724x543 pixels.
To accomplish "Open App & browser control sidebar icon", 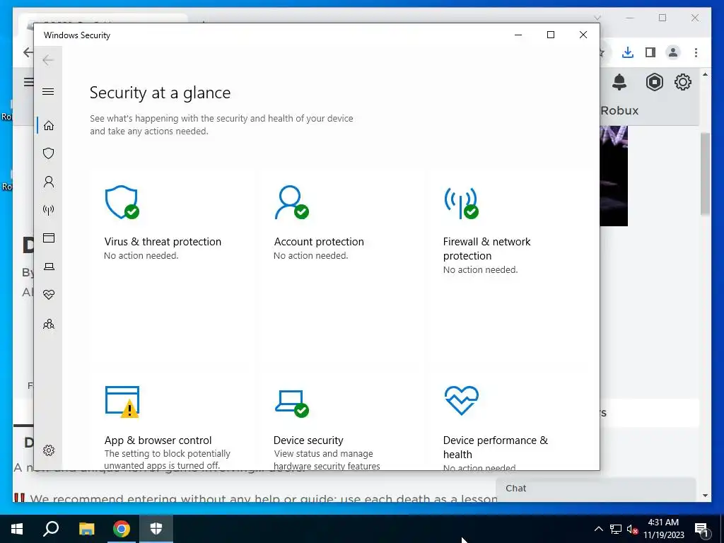I will [x=49, y=238].
